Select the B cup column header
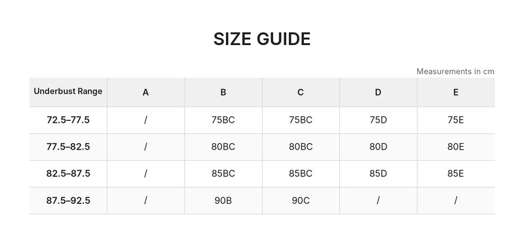Screen dimensions: 524x245 click(223, 93)
